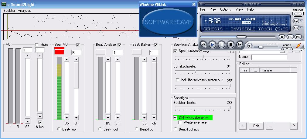Go to previous track in Winamp
Image resolution: width=307 pixels, height=139 pixels.
coord(203,45)
